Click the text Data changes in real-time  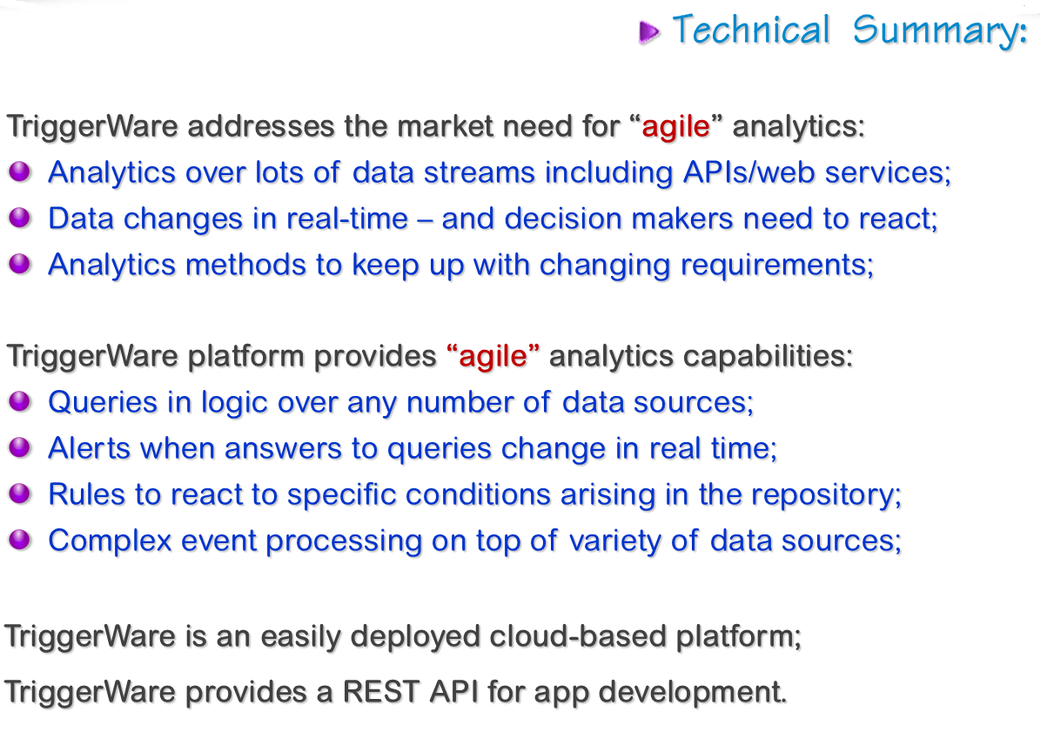[x=493, y=219]
